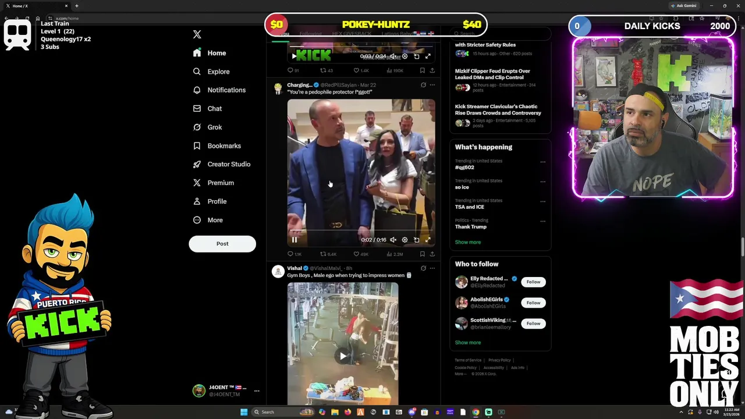The width and height of the screenshot is (745, 419).
Task: Open Grok in the sidebar
Action: [207, 127]
